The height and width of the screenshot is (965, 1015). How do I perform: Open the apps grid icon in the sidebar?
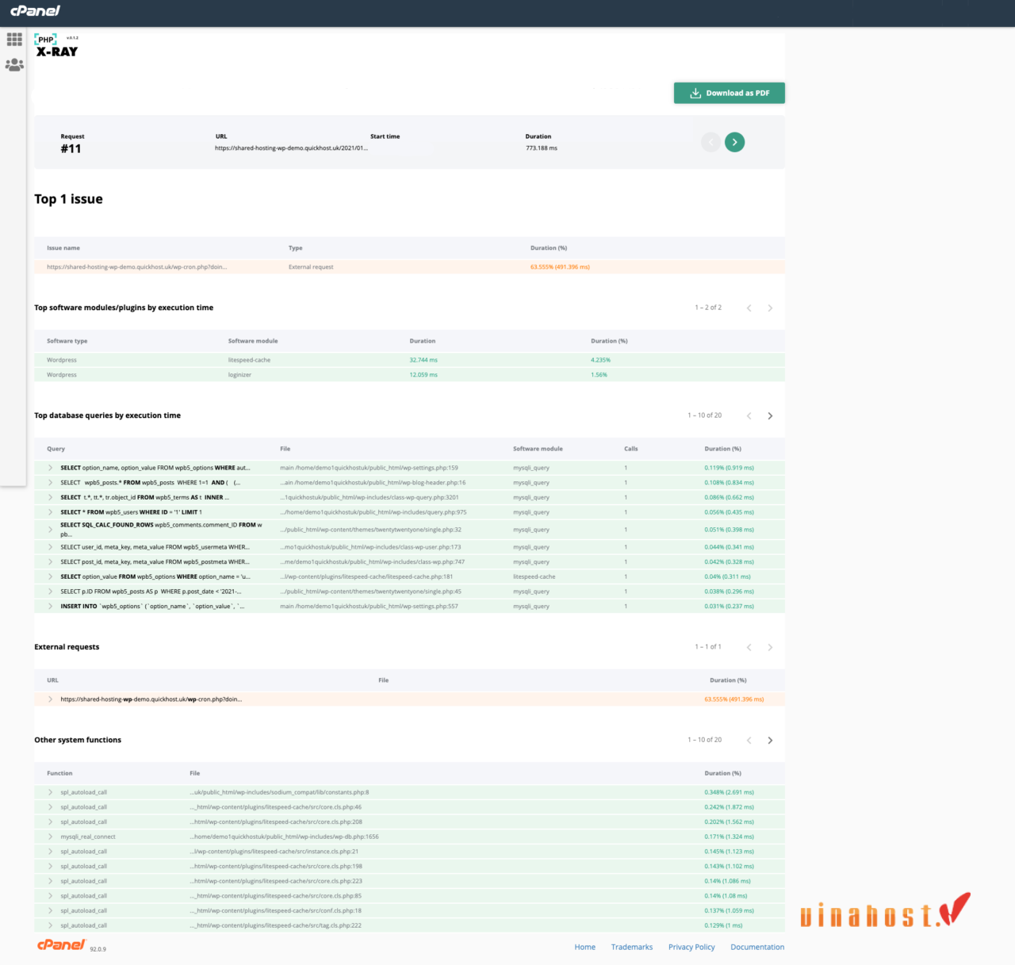(14, 39)
